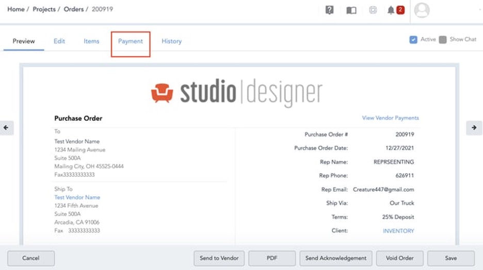
Task: Click Send to Vendor button
Action: tap(219, 258)
